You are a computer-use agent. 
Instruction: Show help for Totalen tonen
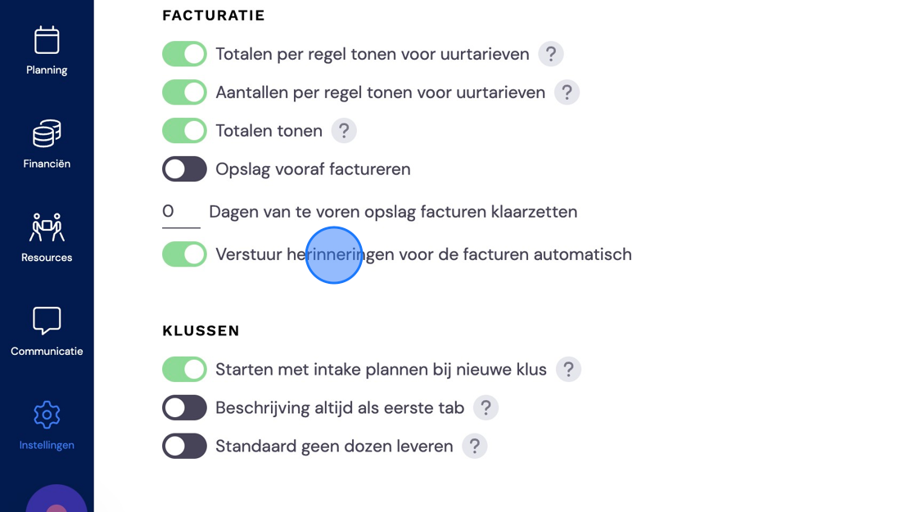[344, 131]
